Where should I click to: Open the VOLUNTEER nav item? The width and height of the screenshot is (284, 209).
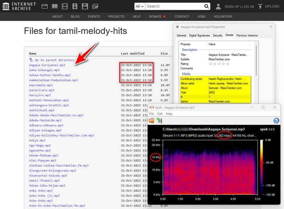pos(223,17)
